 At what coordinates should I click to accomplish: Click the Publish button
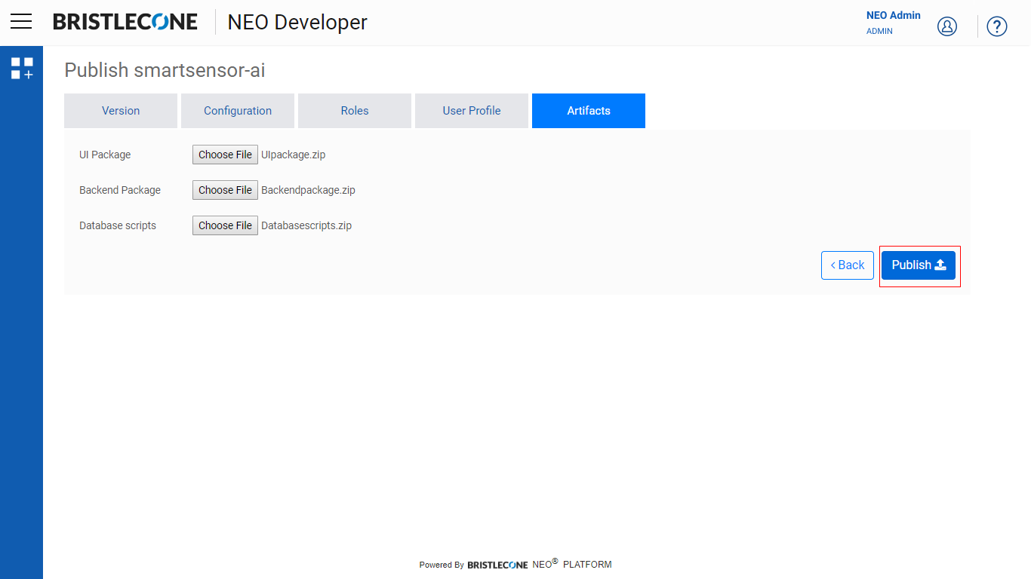[919, 265]
